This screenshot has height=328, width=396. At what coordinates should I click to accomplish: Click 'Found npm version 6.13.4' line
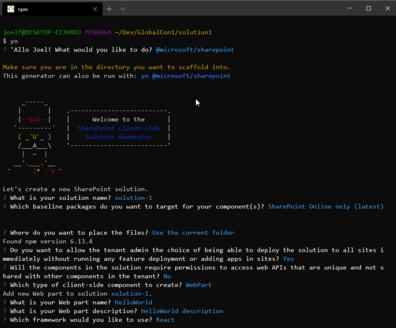(48, 241)
